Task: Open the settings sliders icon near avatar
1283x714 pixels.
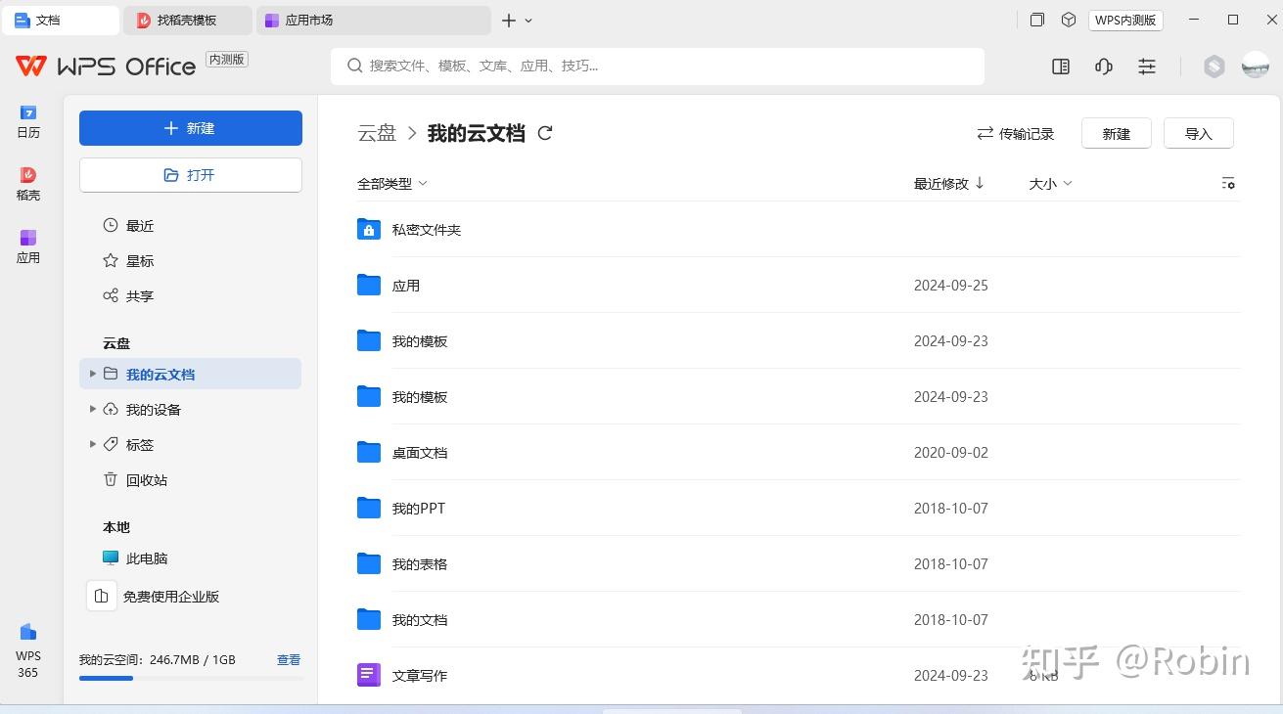Action: click(1146, 67)
